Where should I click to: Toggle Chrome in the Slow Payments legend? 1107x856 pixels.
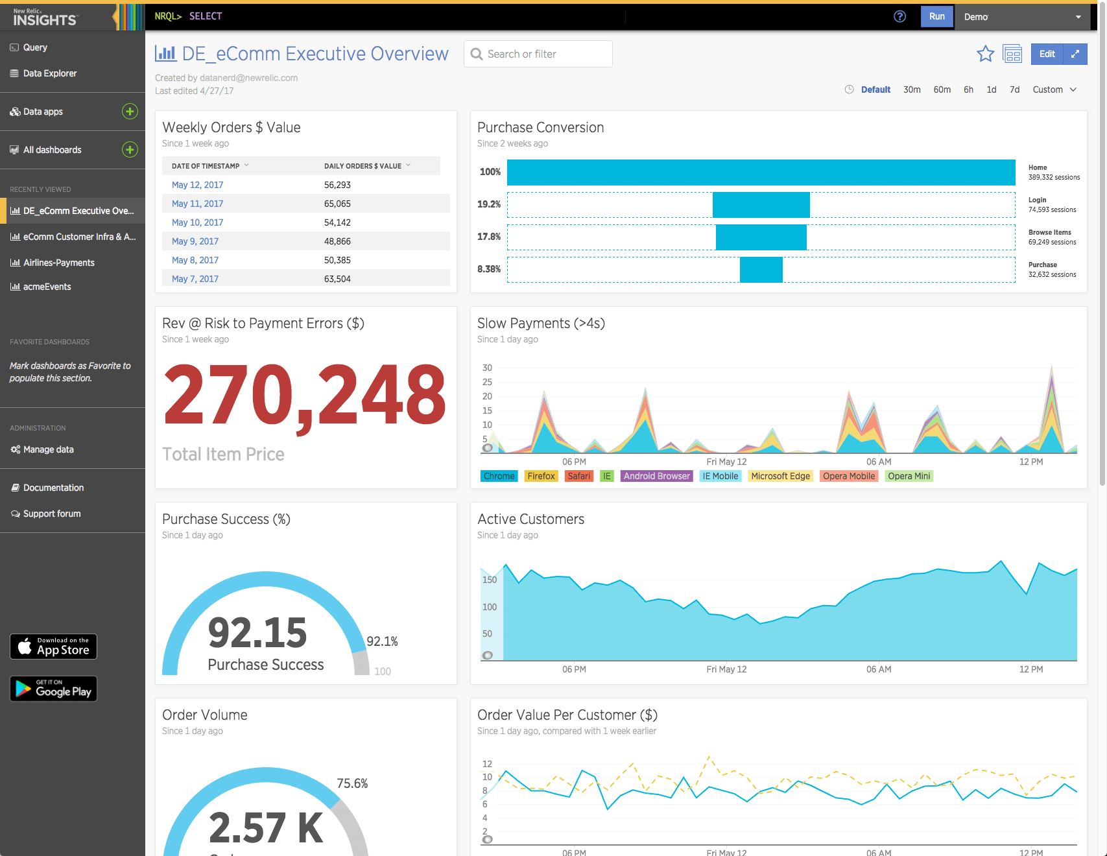click(x=499, y=475)
